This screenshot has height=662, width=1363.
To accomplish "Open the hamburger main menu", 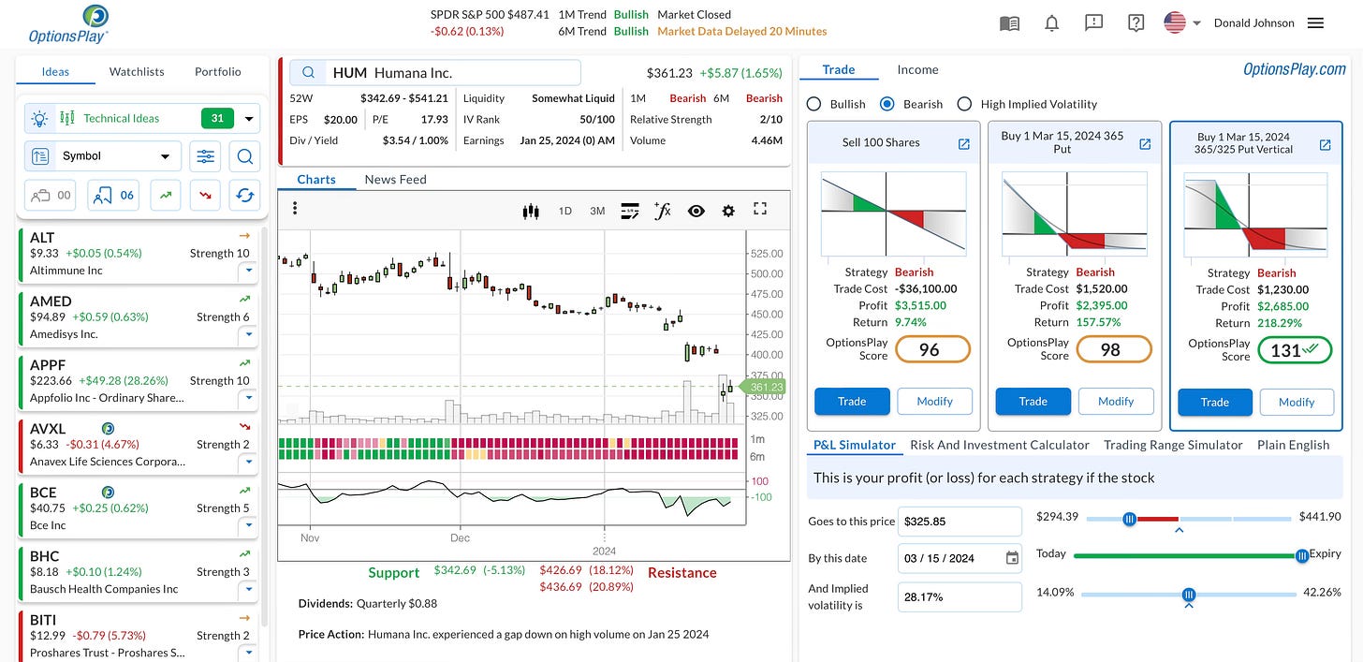I will click(1315, 23).
